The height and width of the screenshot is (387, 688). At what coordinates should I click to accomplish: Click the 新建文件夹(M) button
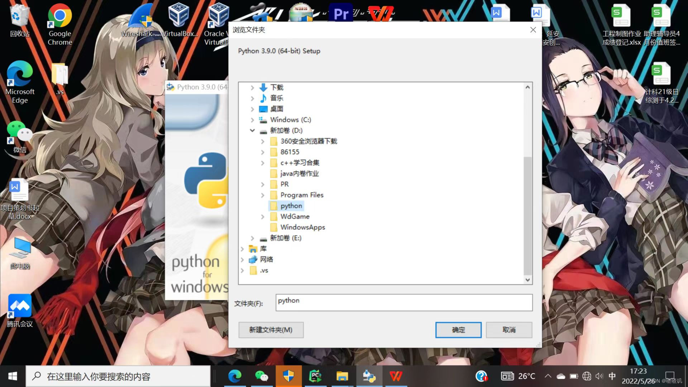271,330
